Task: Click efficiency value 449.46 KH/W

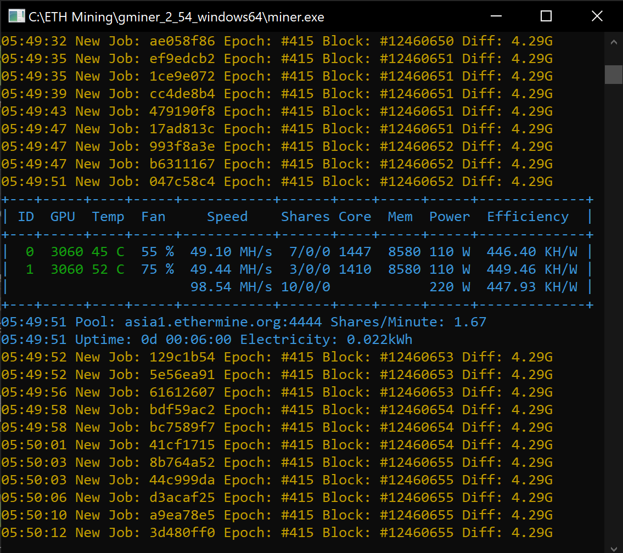Action: click(532, 269)
